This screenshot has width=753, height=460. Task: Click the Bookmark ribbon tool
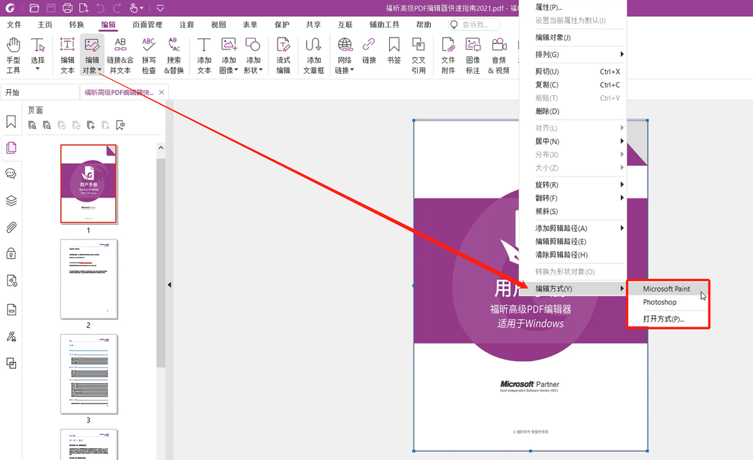coord(394,50)
